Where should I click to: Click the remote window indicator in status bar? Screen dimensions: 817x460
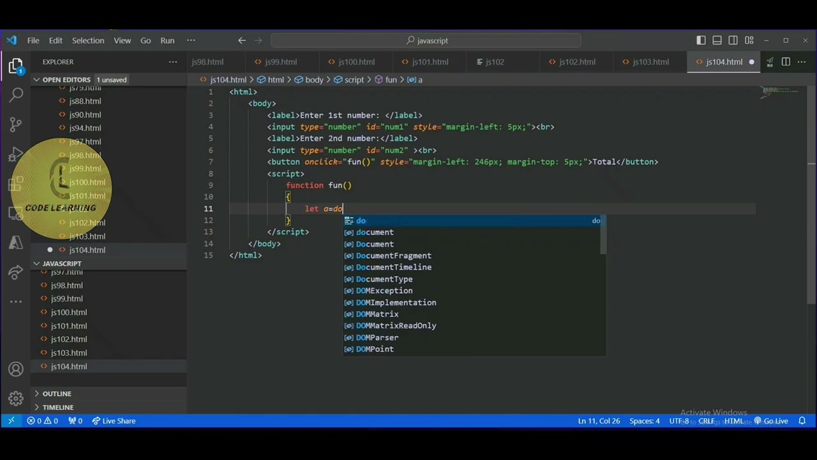click(11, 421)
